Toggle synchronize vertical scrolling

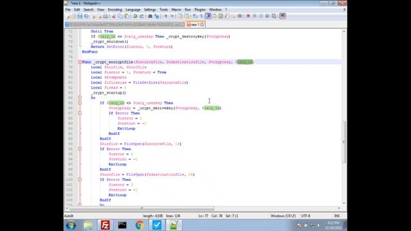[x=180, y=16]
